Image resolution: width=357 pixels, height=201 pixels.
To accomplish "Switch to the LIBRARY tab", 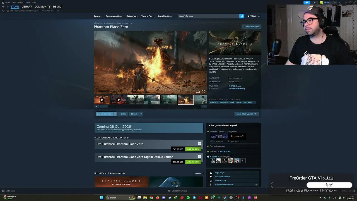I will pyautogui.click(x=27, y=7).
